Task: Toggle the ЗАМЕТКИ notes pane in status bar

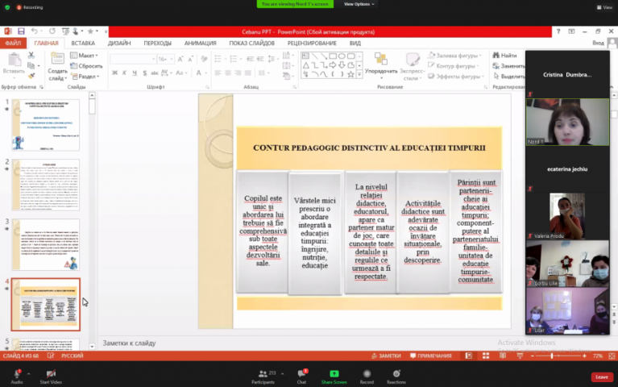Action: click(387, 356)
